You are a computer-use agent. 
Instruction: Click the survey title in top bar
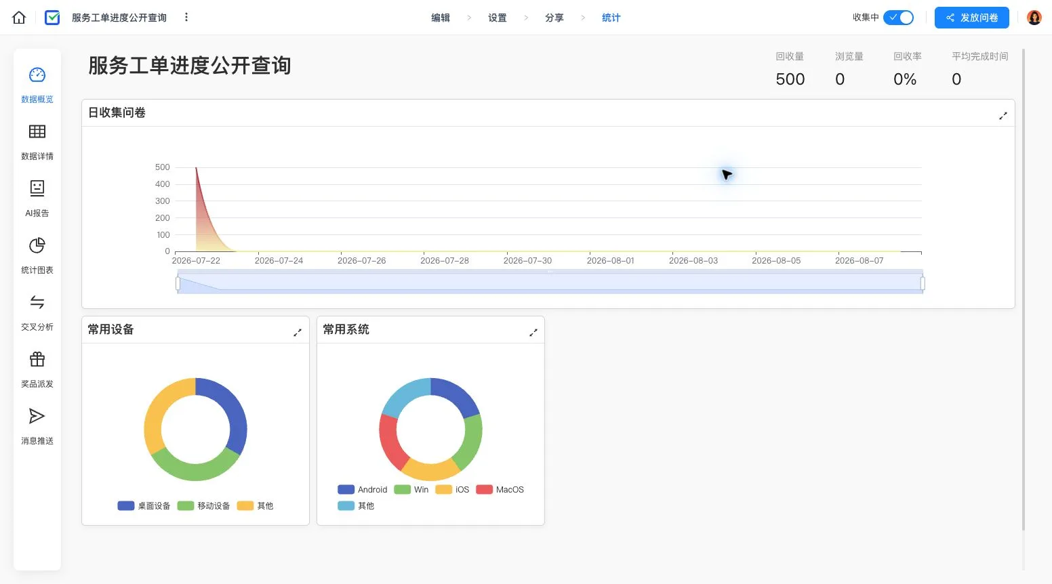coord(119,18)
